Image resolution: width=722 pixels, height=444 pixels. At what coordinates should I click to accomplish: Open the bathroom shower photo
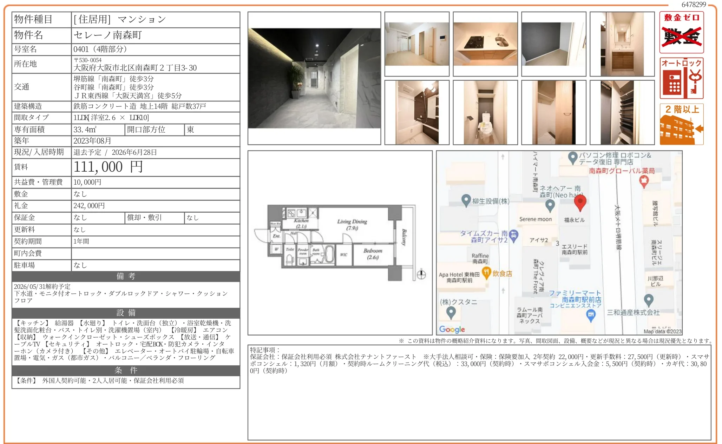(x=417, y=112)
